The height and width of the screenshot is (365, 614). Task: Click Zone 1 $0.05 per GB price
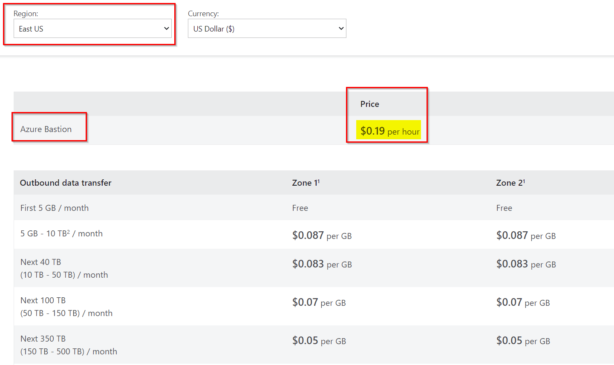[x=319, y=341]
